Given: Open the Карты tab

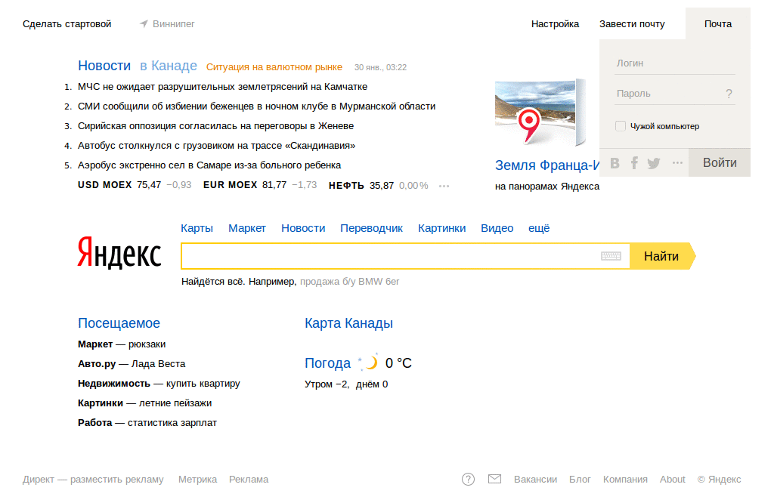Looking at the screenshot, I should coord(197,228).
